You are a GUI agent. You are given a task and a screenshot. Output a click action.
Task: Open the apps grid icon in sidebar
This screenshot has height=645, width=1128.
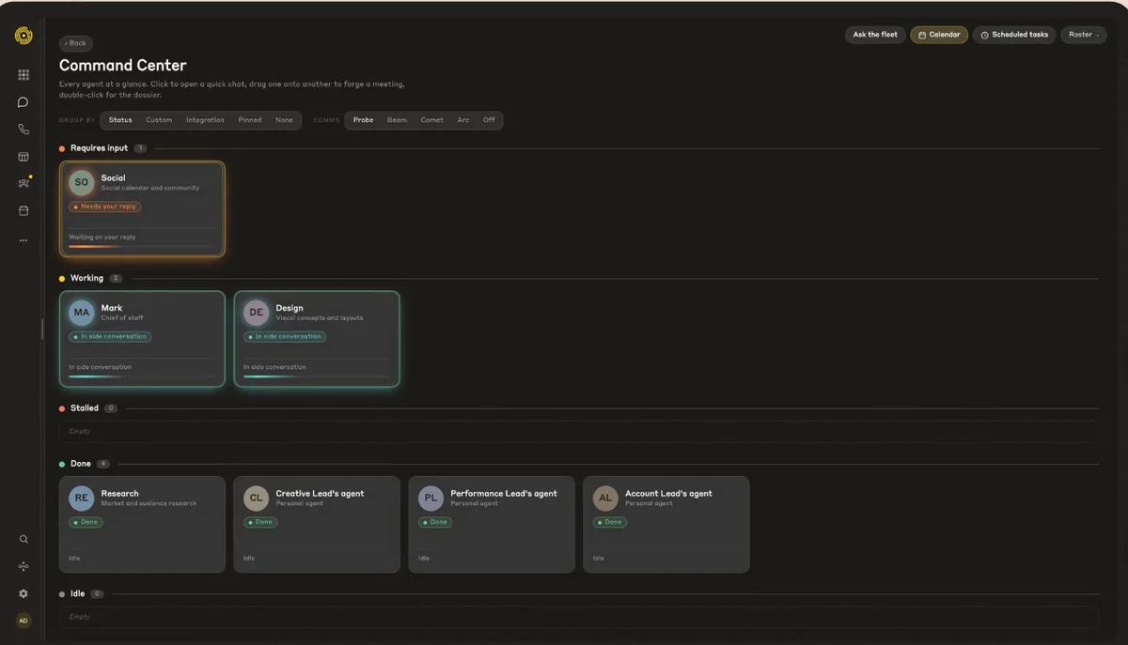pos(23,75)
